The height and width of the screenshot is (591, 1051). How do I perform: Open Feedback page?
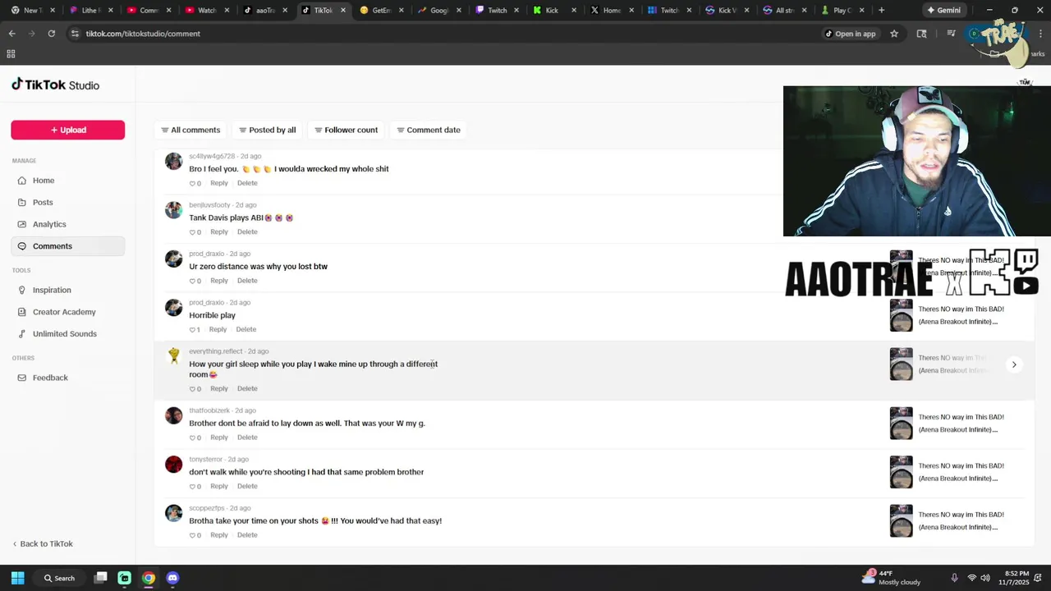[67, 378]
